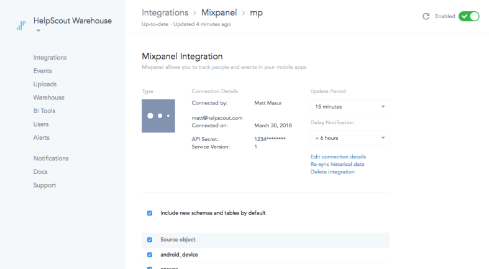Image resolution: width=489 pixels, height=269 pixels.
Task: Click the HelpScout Warehouse logo icon
Action: (22, 25)
